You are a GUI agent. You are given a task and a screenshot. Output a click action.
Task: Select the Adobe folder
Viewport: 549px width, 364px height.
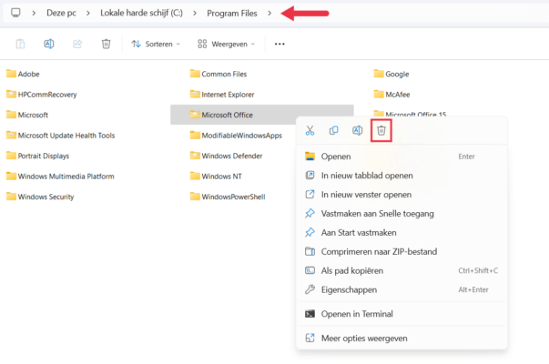click(28, 74)
